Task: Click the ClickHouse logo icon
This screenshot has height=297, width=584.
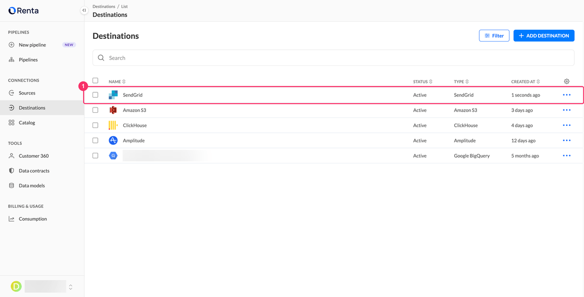Action: (113, 126)
